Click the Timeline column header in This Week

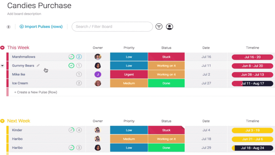[x=252, y=48]
